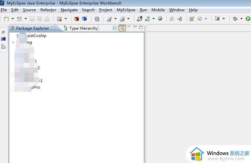
Task: Switch to the Type Hierarchy tab
Action: point(81,28)
